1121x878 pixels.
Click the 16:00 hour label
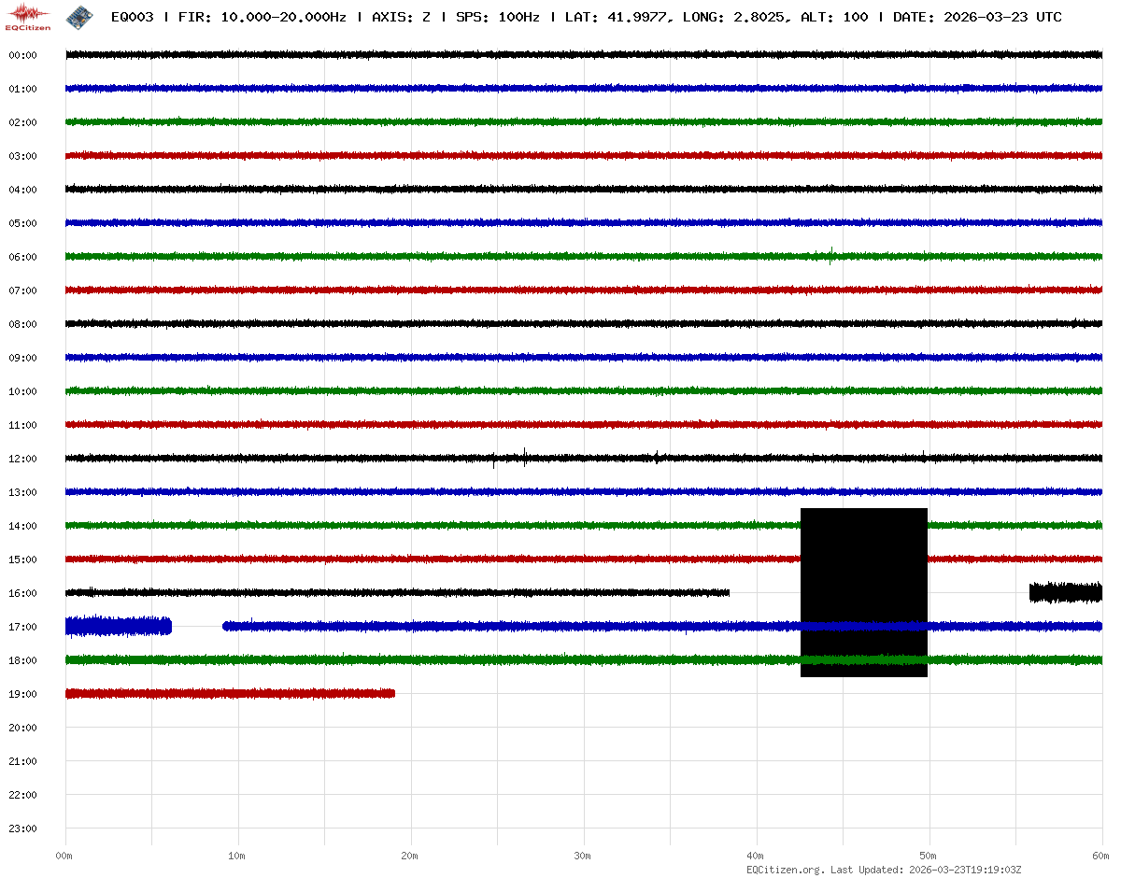pyautogui.click(x=22, y=593)
